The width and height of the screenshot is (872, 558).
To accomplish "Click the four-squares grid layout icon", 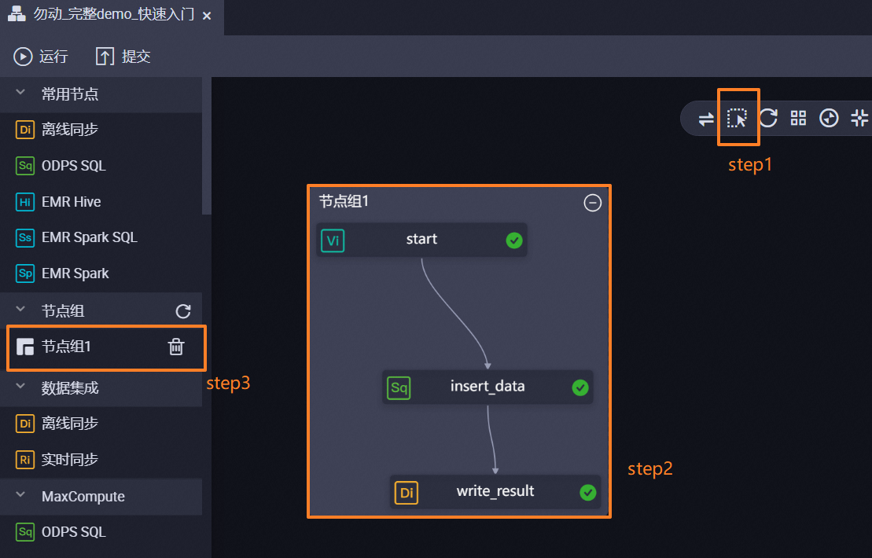I will coord(798,119).
